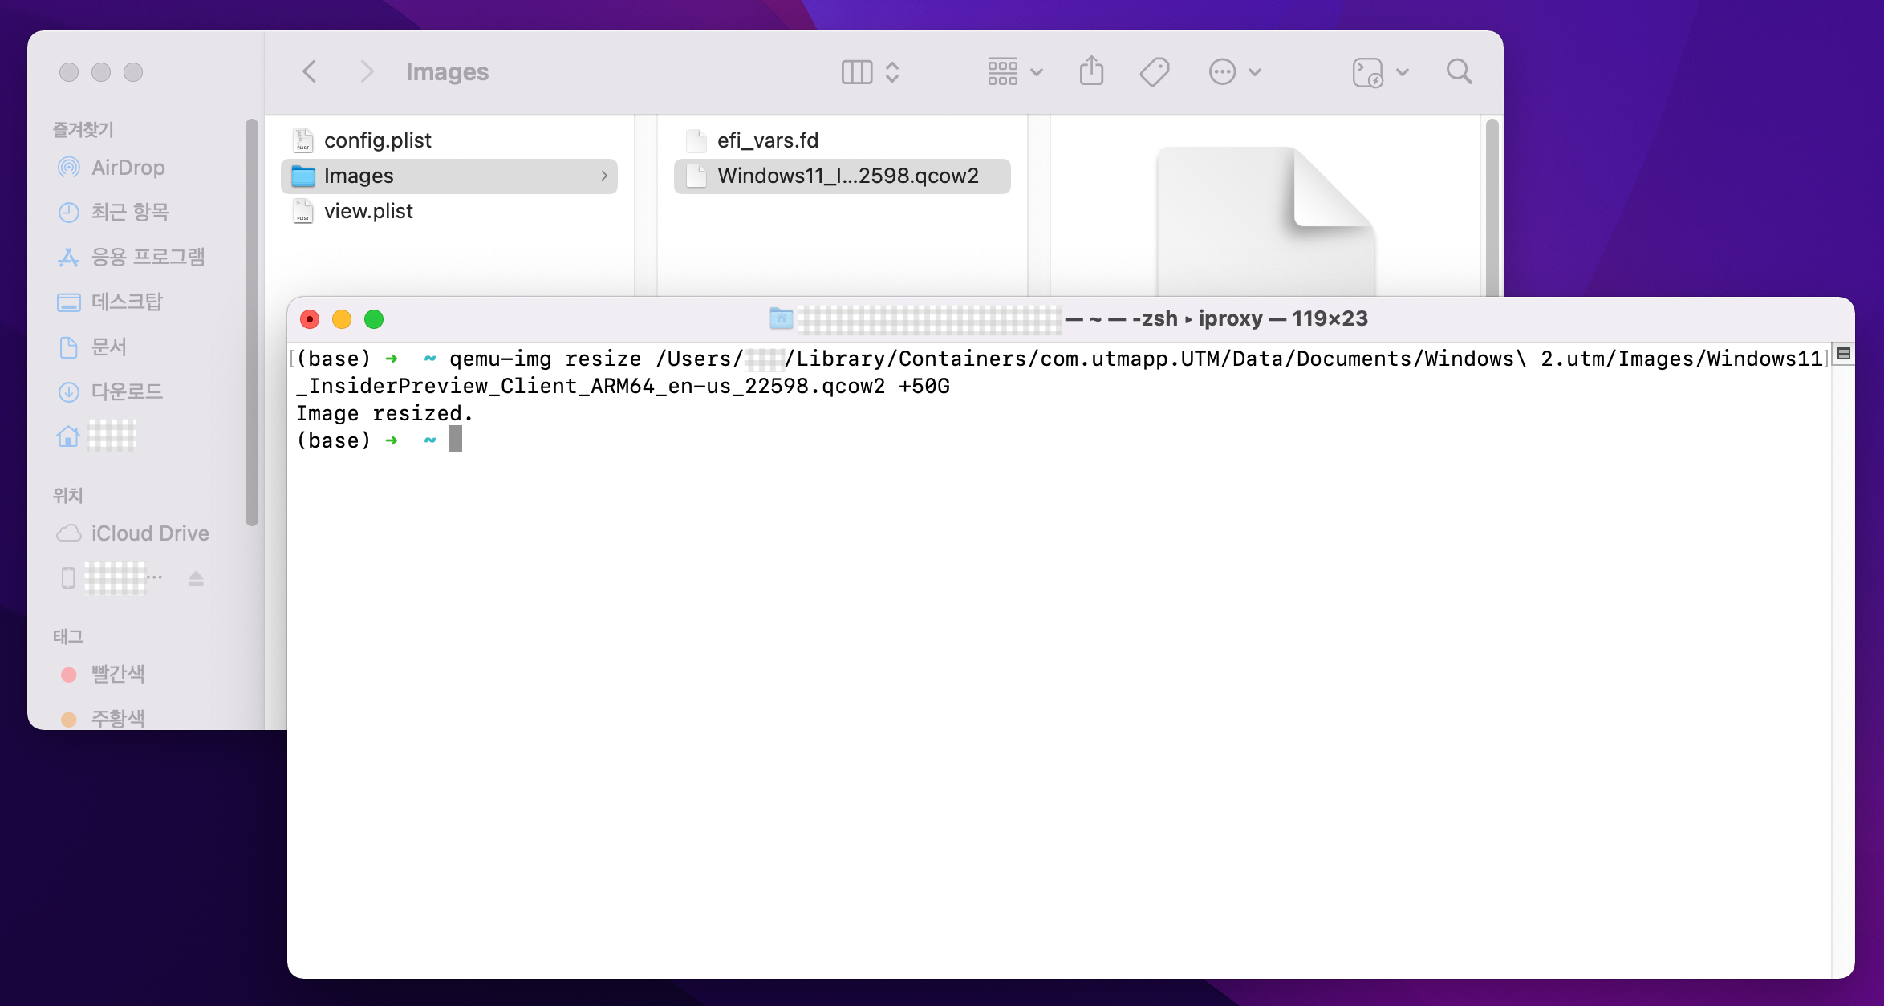Image resolution: width=1884 pixels, height=1006 pixels.
Task: Open the ellipsis action menu dropdown
Action: [x=1235, y=71]
